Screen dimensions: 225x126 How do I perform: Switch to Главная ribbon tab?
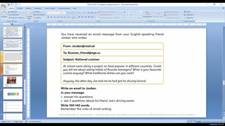click(11, 8)
